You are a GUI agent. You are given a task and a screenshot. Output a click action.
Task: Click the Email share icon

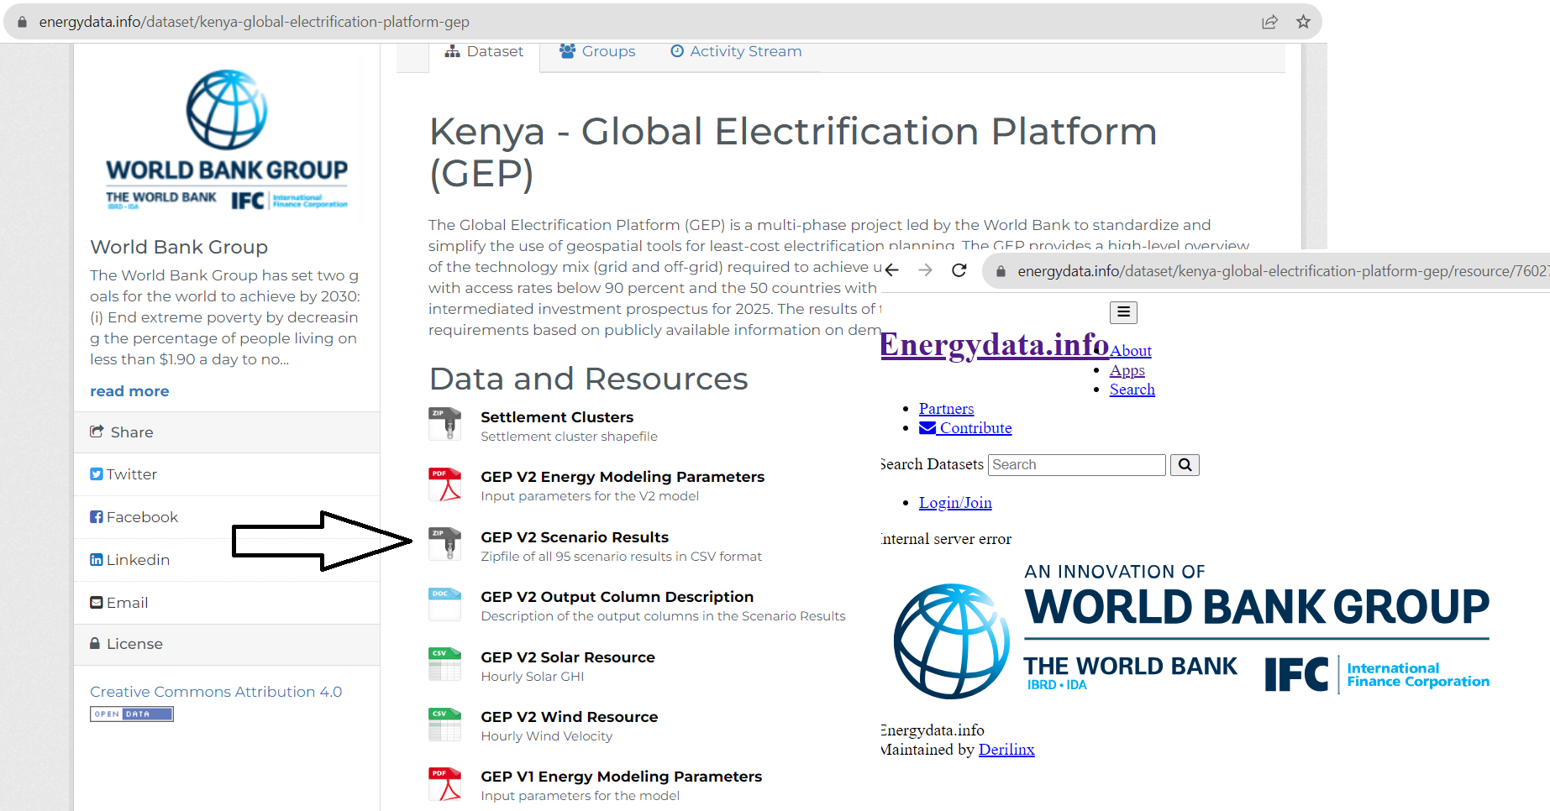pos(96,602)
